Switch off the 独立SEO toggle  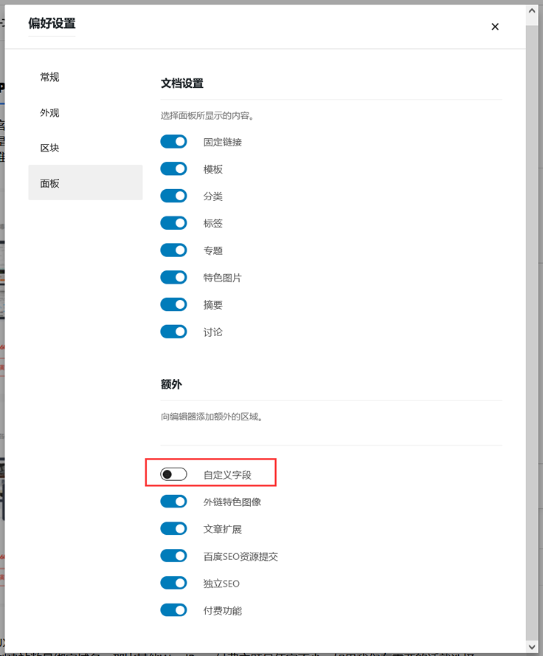click(173, 583)
